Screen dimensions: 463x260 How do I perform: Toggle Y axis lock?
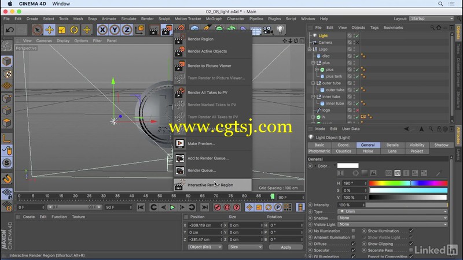(x=115, y=30)
